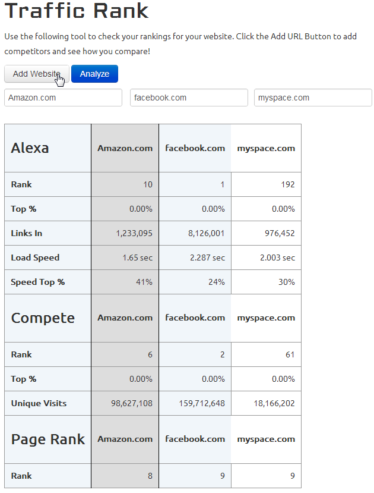Click the Traffic Rank page heading
Viewport: 374px width, 493px height.
pyautogui.click(x=76, y=12)
